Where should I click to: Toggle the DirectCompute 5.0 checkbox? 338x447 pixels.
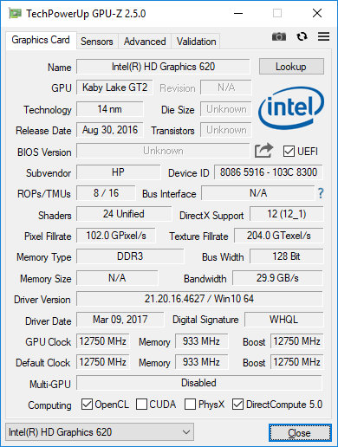point(237,405)
